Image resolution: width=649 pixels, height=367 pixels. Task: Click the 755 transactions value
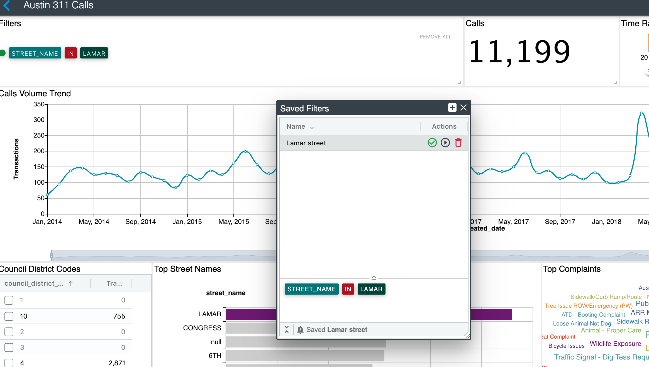(x=119, y=316)
